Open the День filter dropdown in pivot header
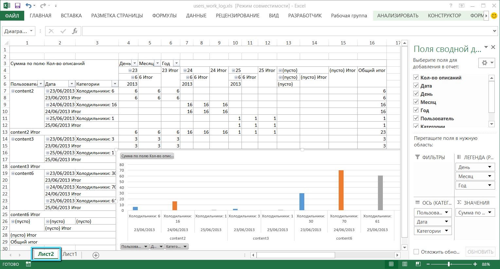This screenshot has width=500, height=269. [134, 63]
